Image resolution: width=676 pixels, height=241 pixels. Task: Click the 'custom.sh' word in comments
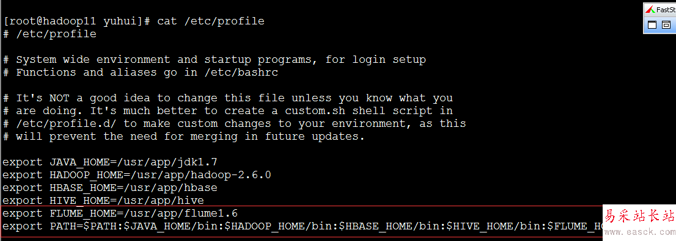click(315, 110)
